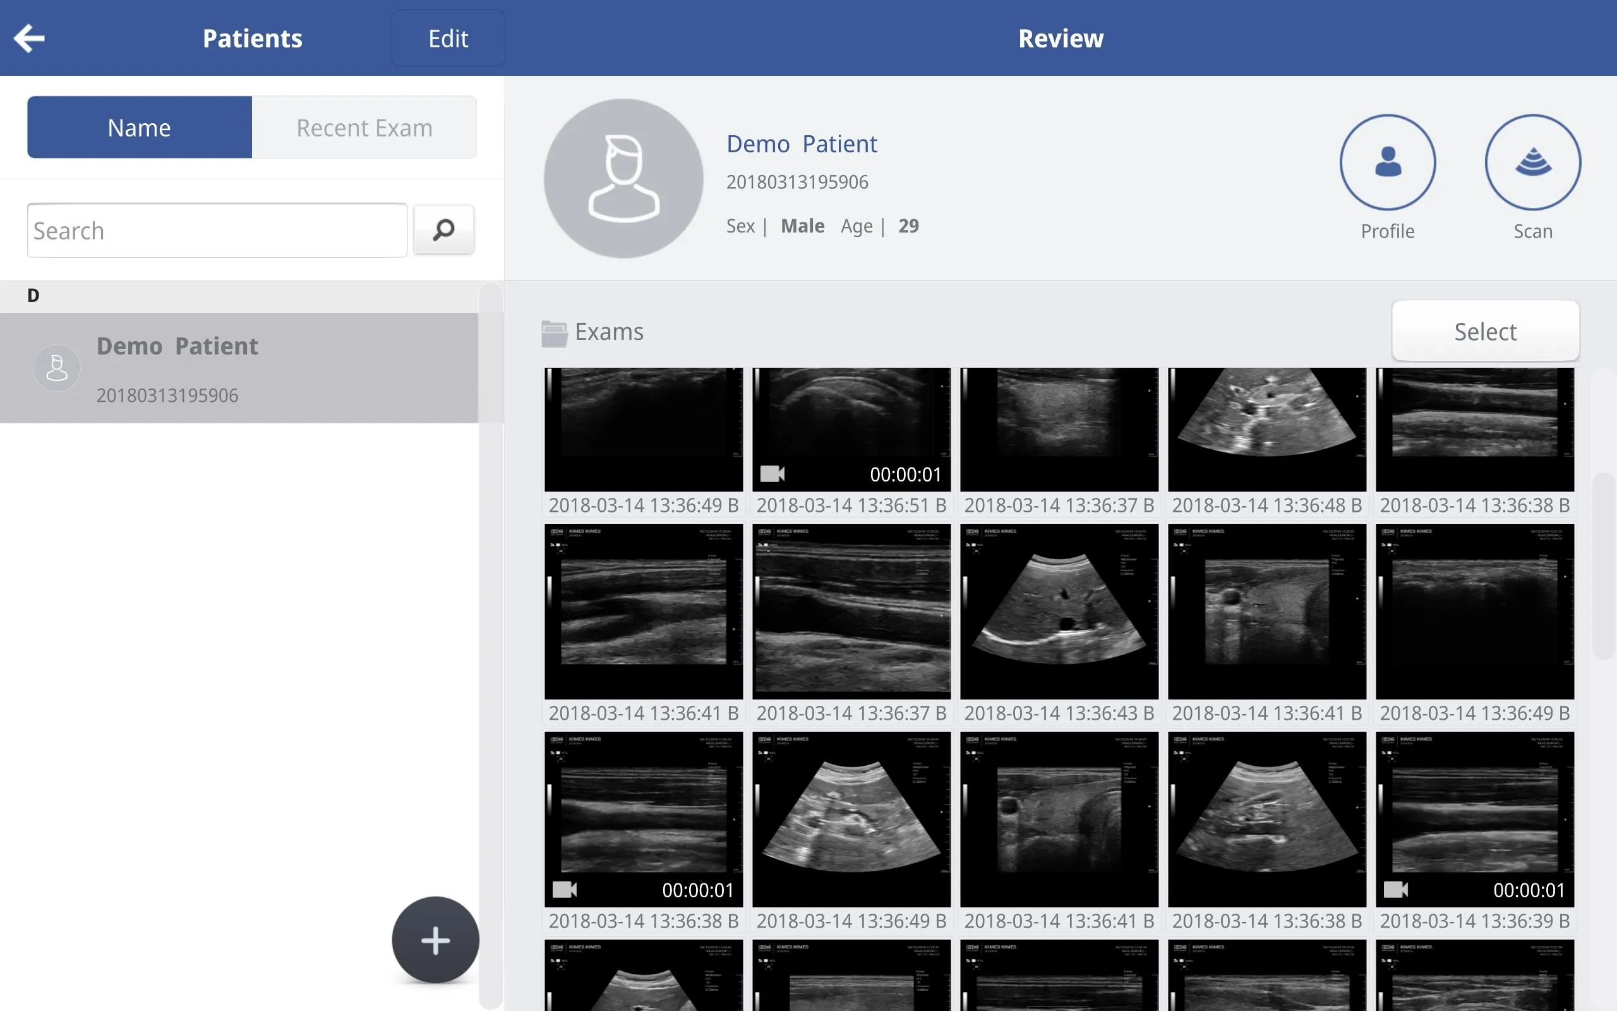Screen dimensions: 1617x1011
Task: Switch to the Recent Exam tab
Action: tap(364, 127)
